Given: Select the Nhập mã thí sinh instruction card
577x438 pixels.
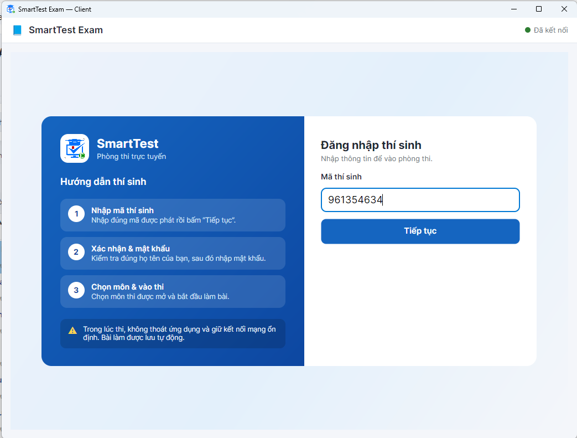Looking at the screenshot, I should (x=173, y=215).
